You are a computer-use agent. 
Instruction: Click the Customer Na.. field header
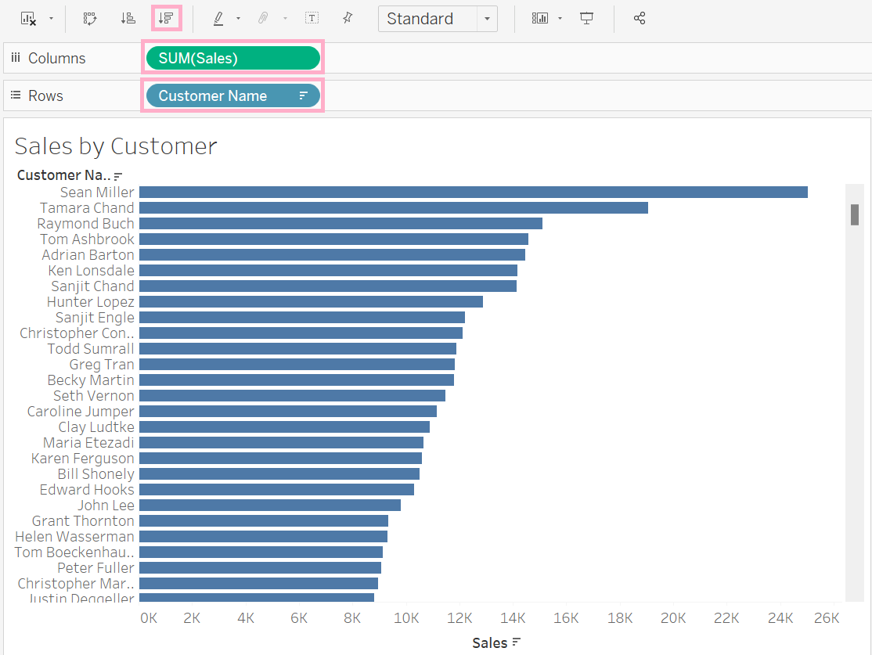[63, 175]
